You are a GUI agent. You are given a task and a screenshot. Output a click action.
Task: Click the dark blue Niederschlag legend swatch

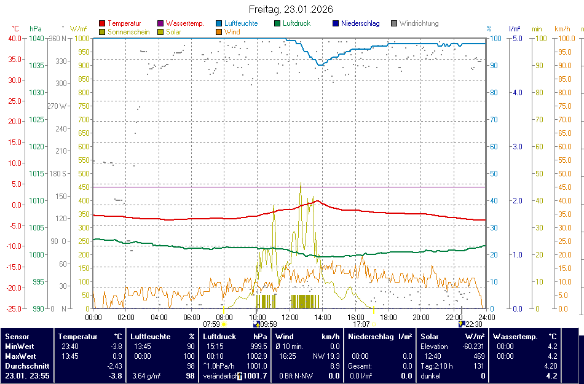click(336, 24)
